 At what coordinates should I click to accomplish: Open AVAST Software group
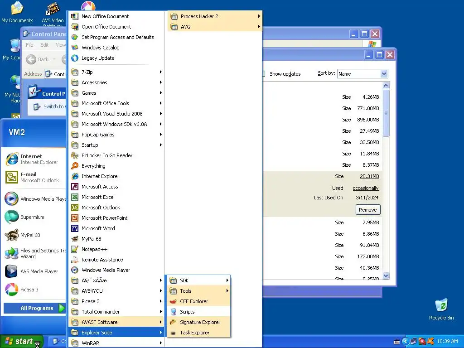click(x=116, y=322)
